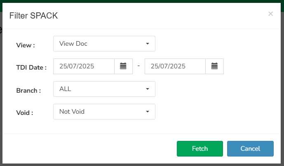Click the caret arrow in Branch dropdown
284x166 pixels.
(148, 89)
